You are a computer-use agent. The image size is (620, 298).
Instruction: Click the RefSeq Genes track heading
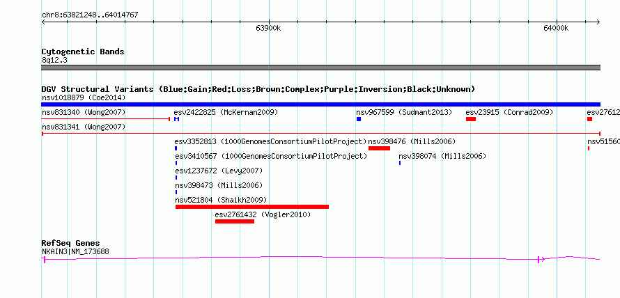tap(71, 243)
